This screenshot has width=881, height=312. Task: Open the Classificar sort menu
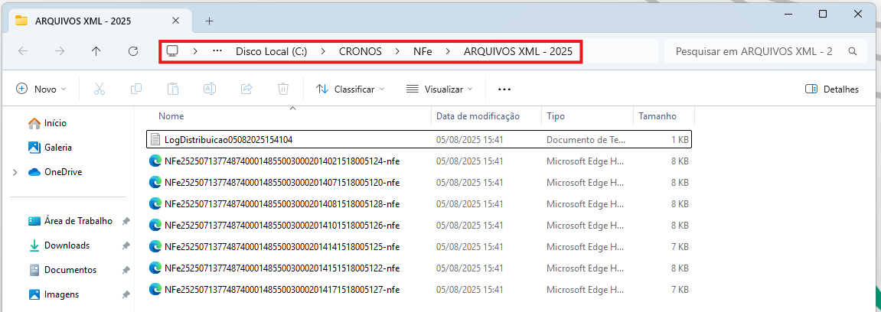coord(350,89)
